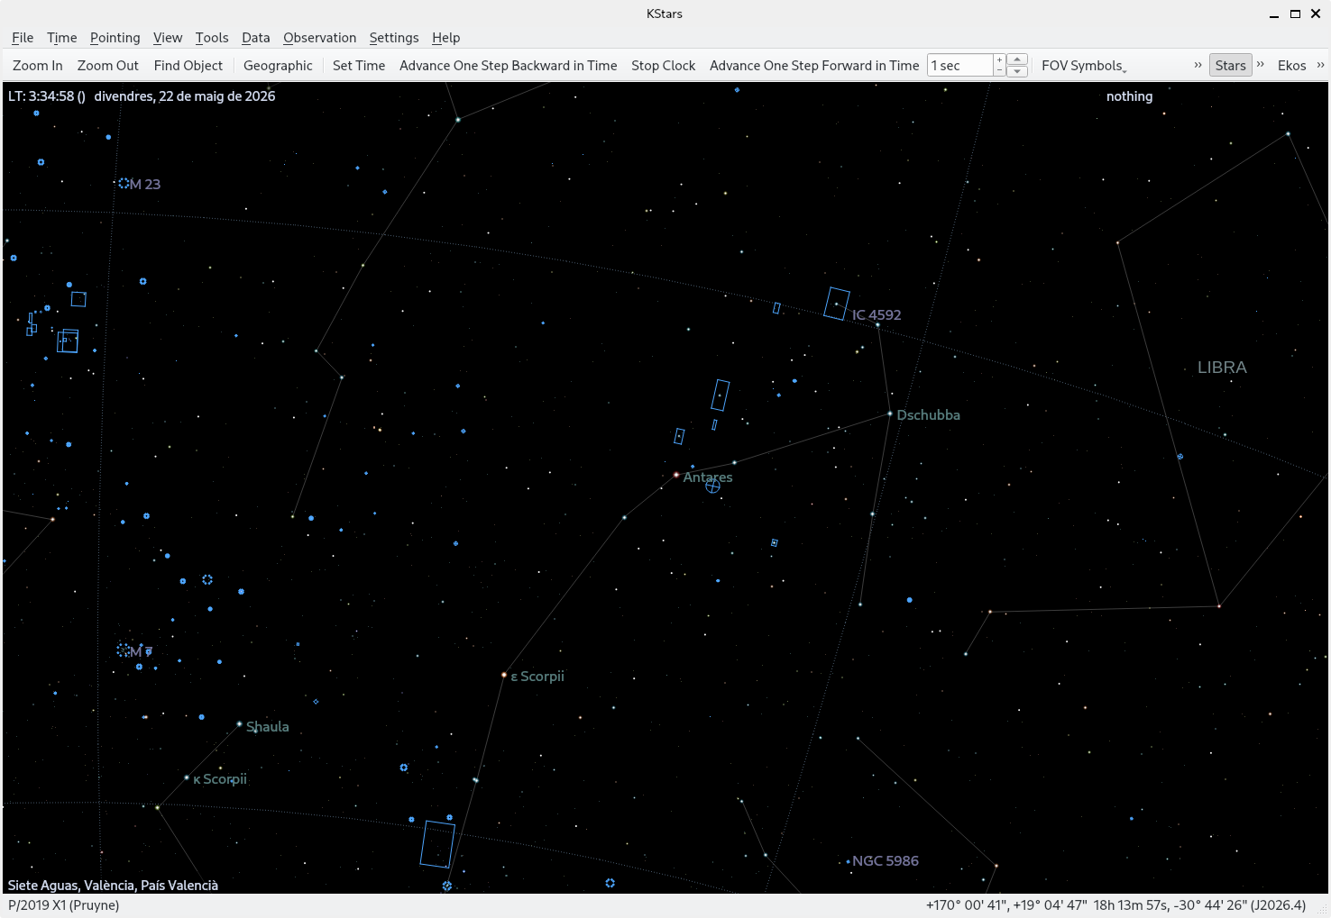Image resolution: width=1331 pixels, height=918 pixels.
Task: Select the star Shaula
Action: click(x=239, y=723)
